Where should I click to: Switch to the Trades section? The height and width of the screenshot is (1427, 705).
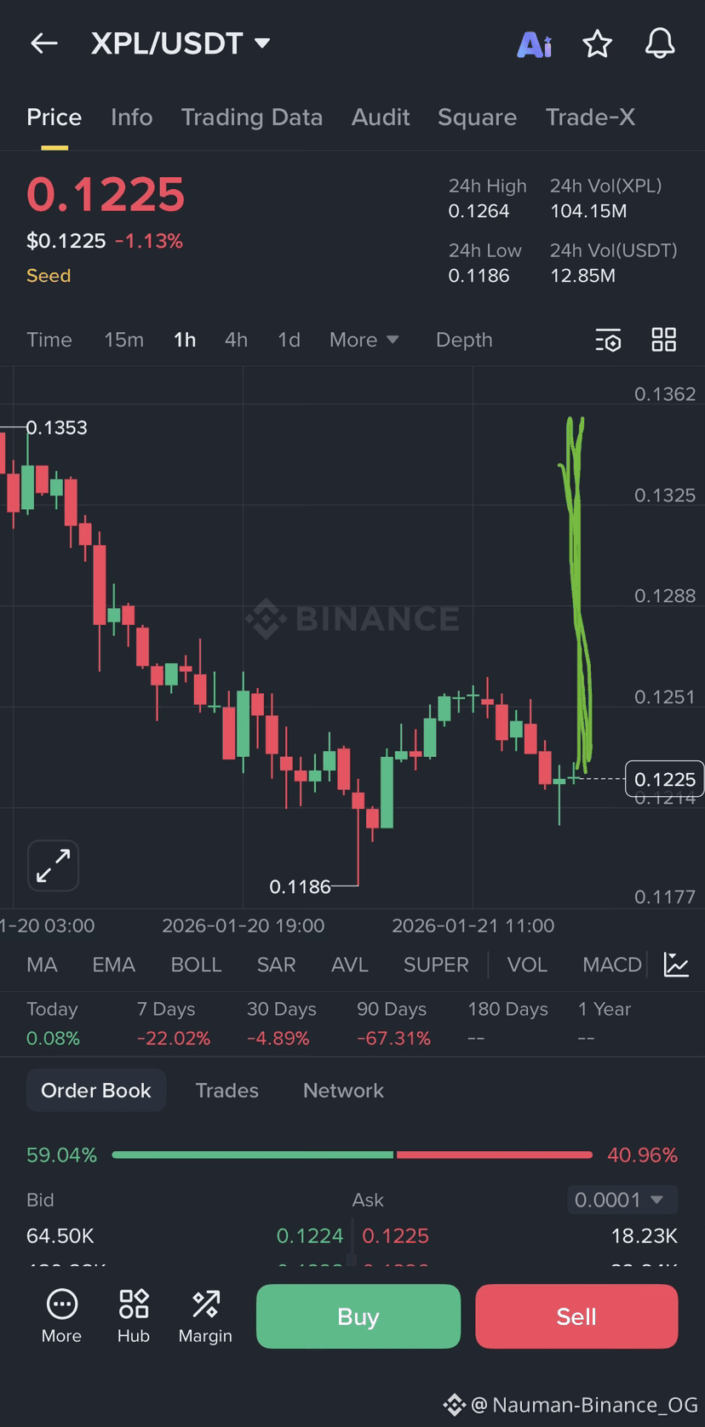click(226, 1091)
